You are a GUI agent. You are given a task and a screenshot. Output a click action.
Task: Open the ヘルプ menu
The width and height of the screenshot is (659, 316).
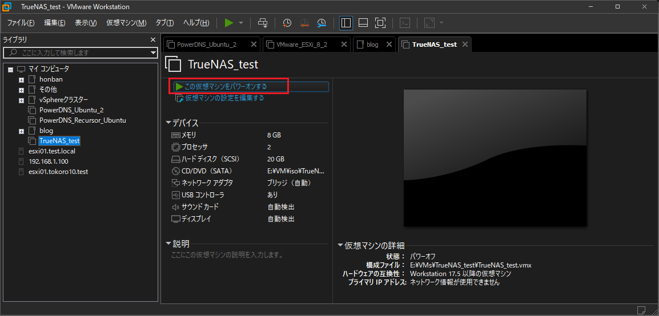(196, 23)
